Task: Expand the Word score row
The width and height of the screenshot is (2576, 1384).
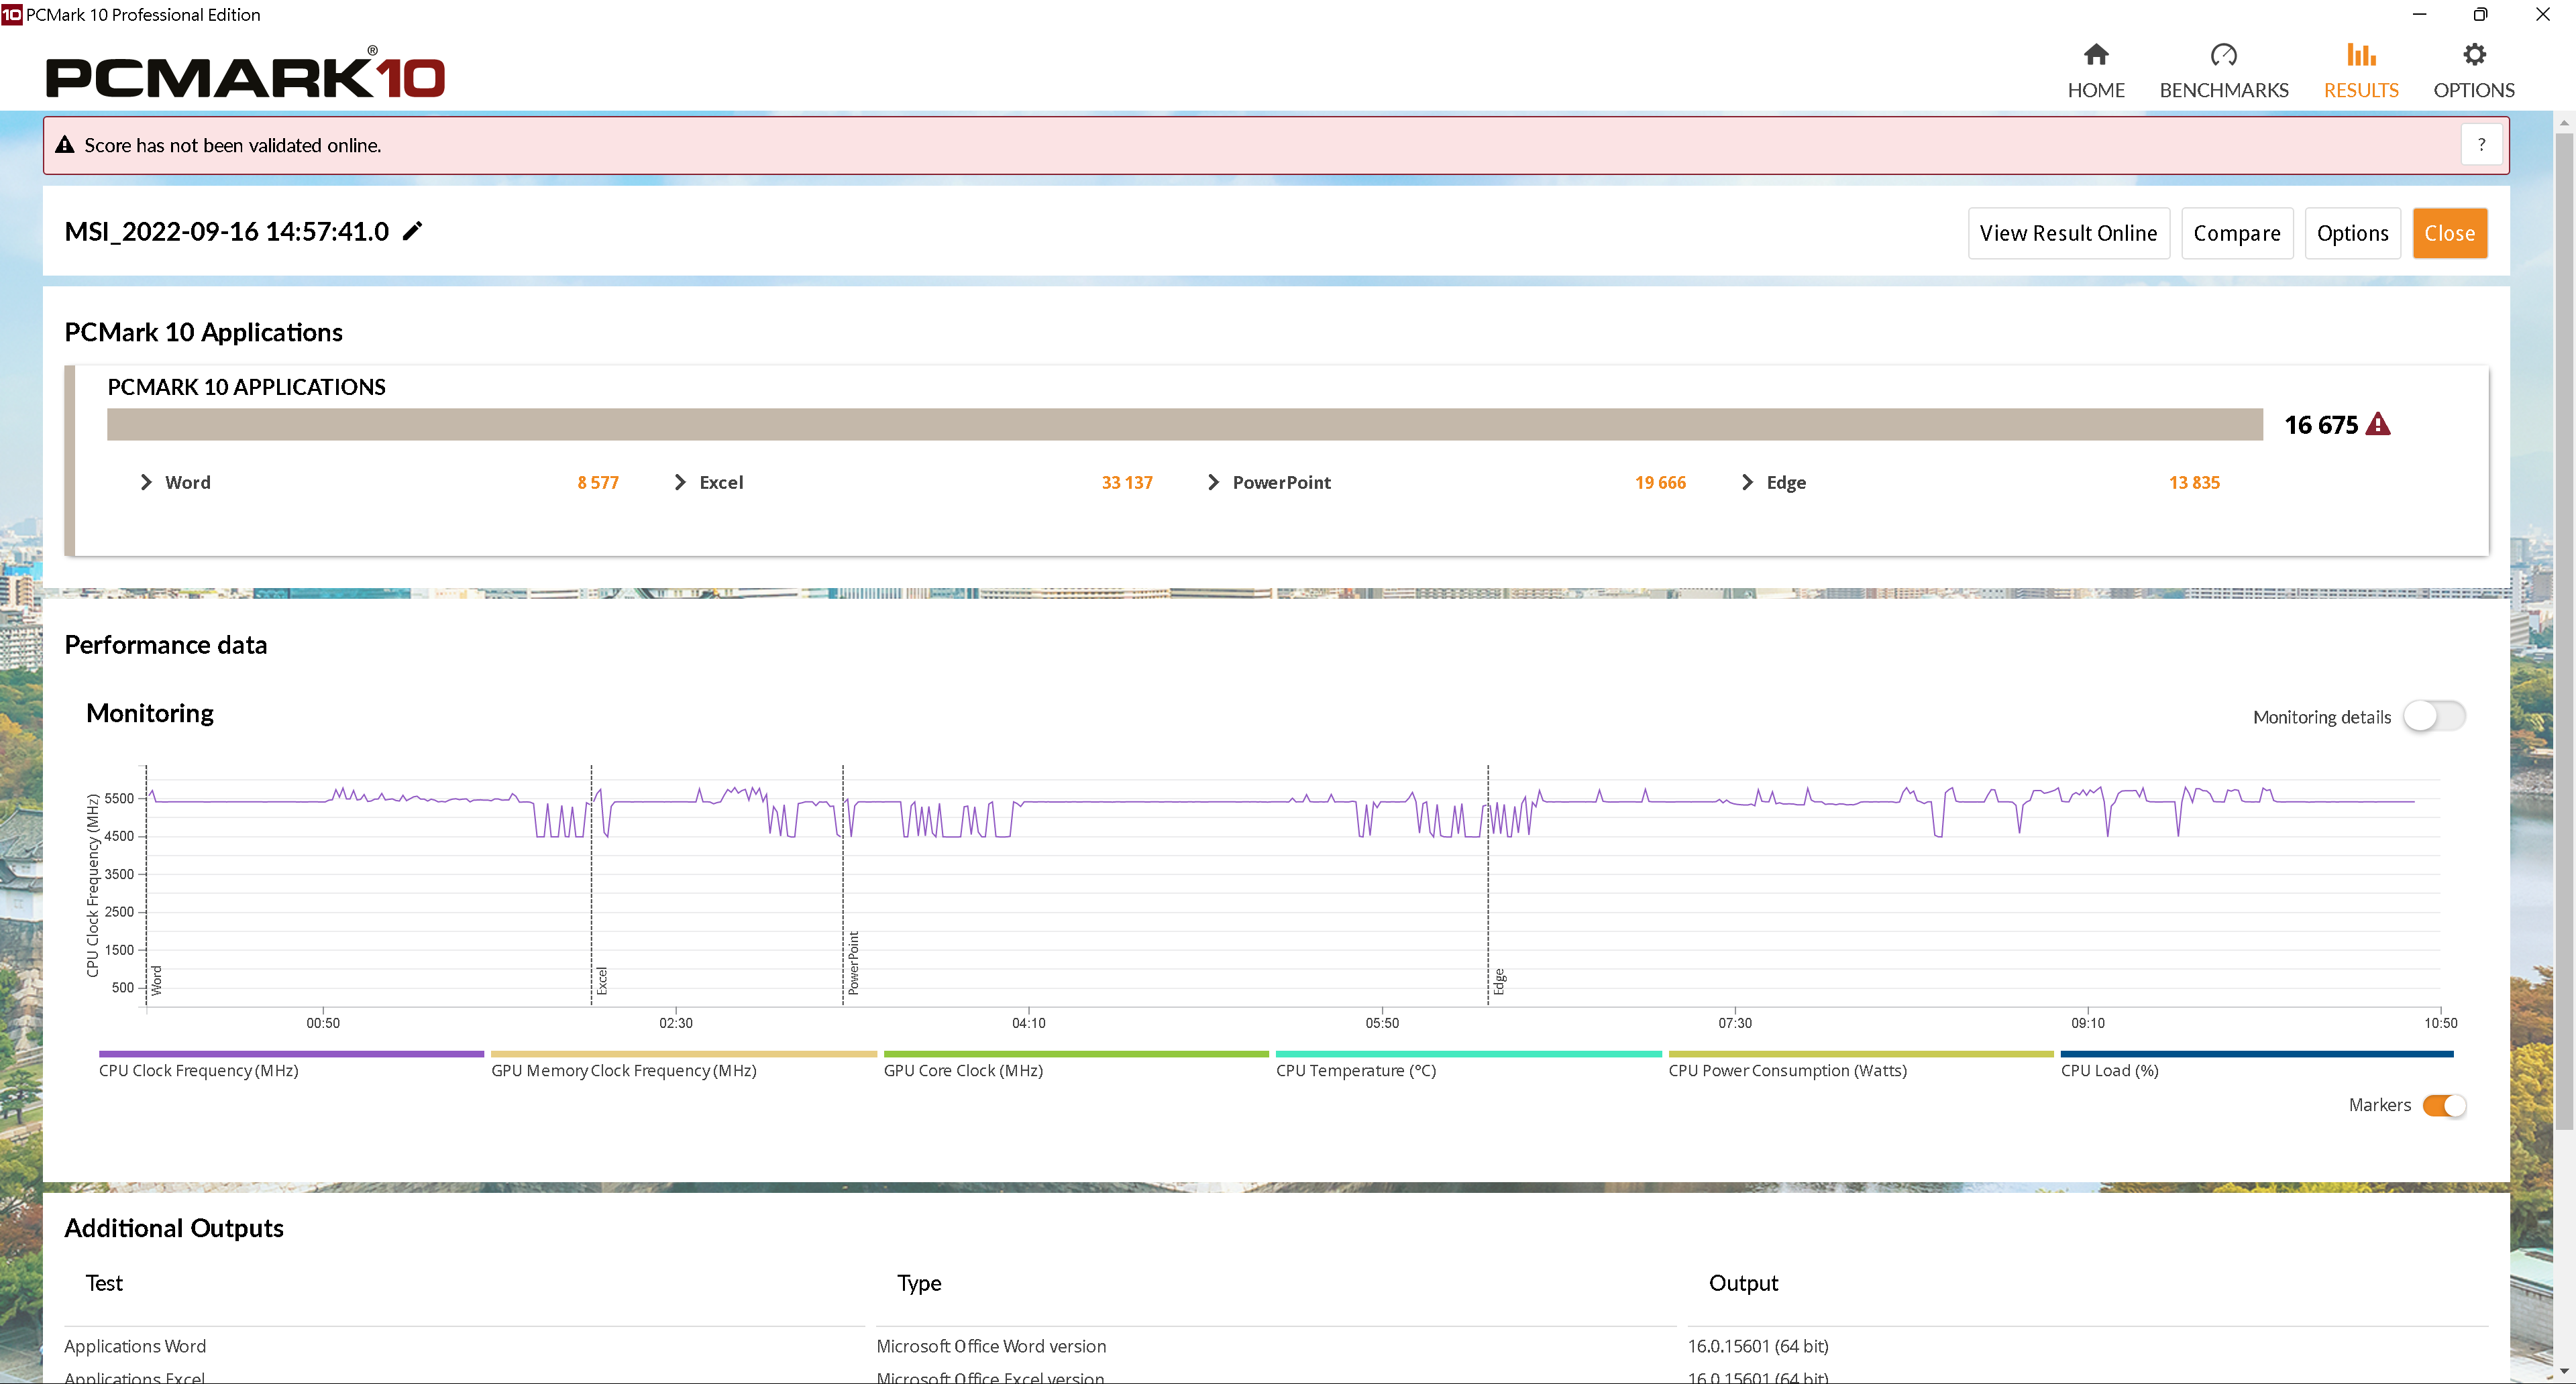Action: pyautogui.click(x=146, y=483)
